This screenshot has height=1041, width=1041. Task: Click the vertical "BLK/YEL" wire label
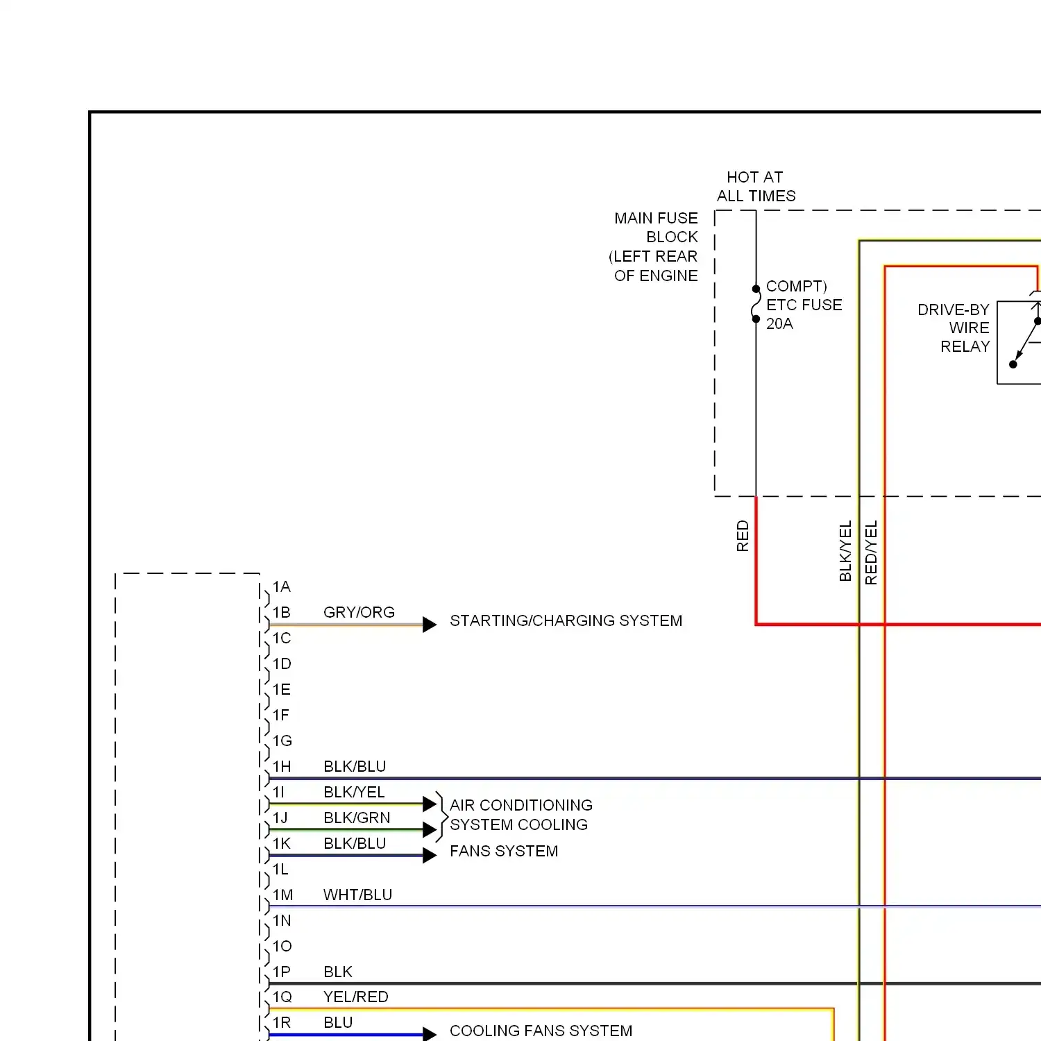tap(845, 551)
